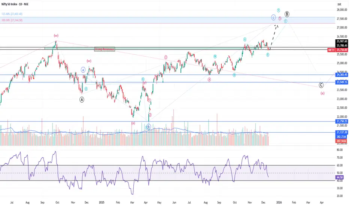Viewport: 349px width, 206px height.
Task: Click the blue 282.72M volume average label
Action: [342, 137]
